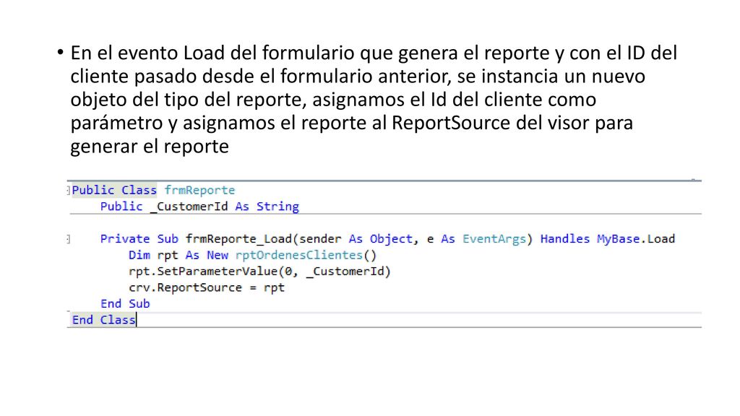Click the rpt.SetParameterValue call
Screen dimensions: 740x416
pyautogui.click(x=259, y=272)
